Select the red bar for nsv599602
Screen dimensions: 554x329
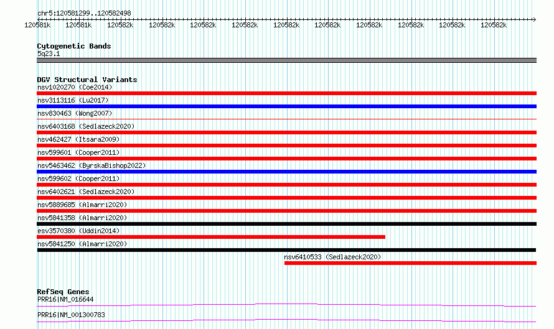[x=286, y=185]
